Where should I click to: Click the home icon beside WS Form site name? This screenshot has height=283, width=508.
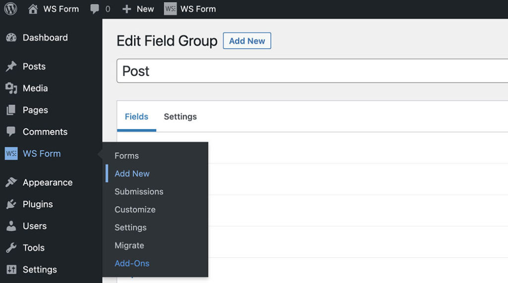(x=33, y=9)
